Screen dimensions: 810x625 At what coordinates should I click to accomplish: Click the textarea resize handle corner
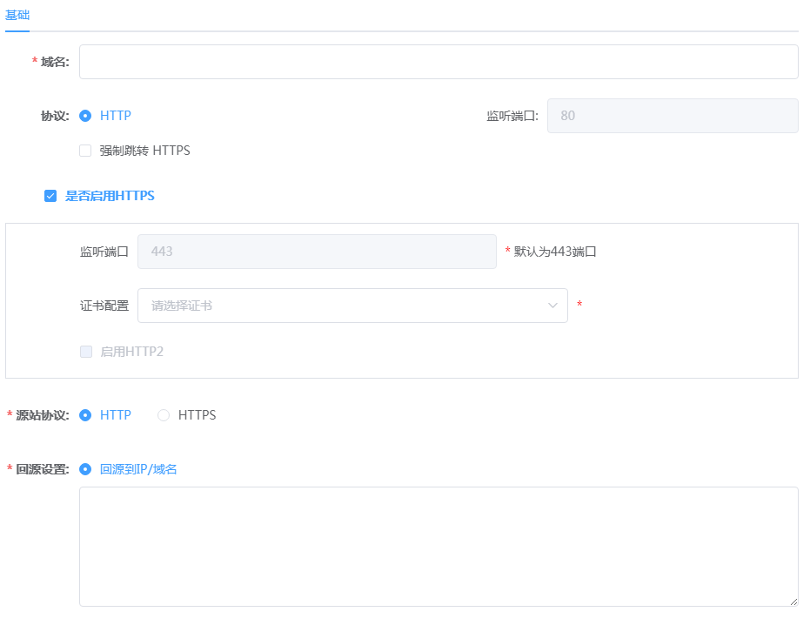[x=793, y=601]
